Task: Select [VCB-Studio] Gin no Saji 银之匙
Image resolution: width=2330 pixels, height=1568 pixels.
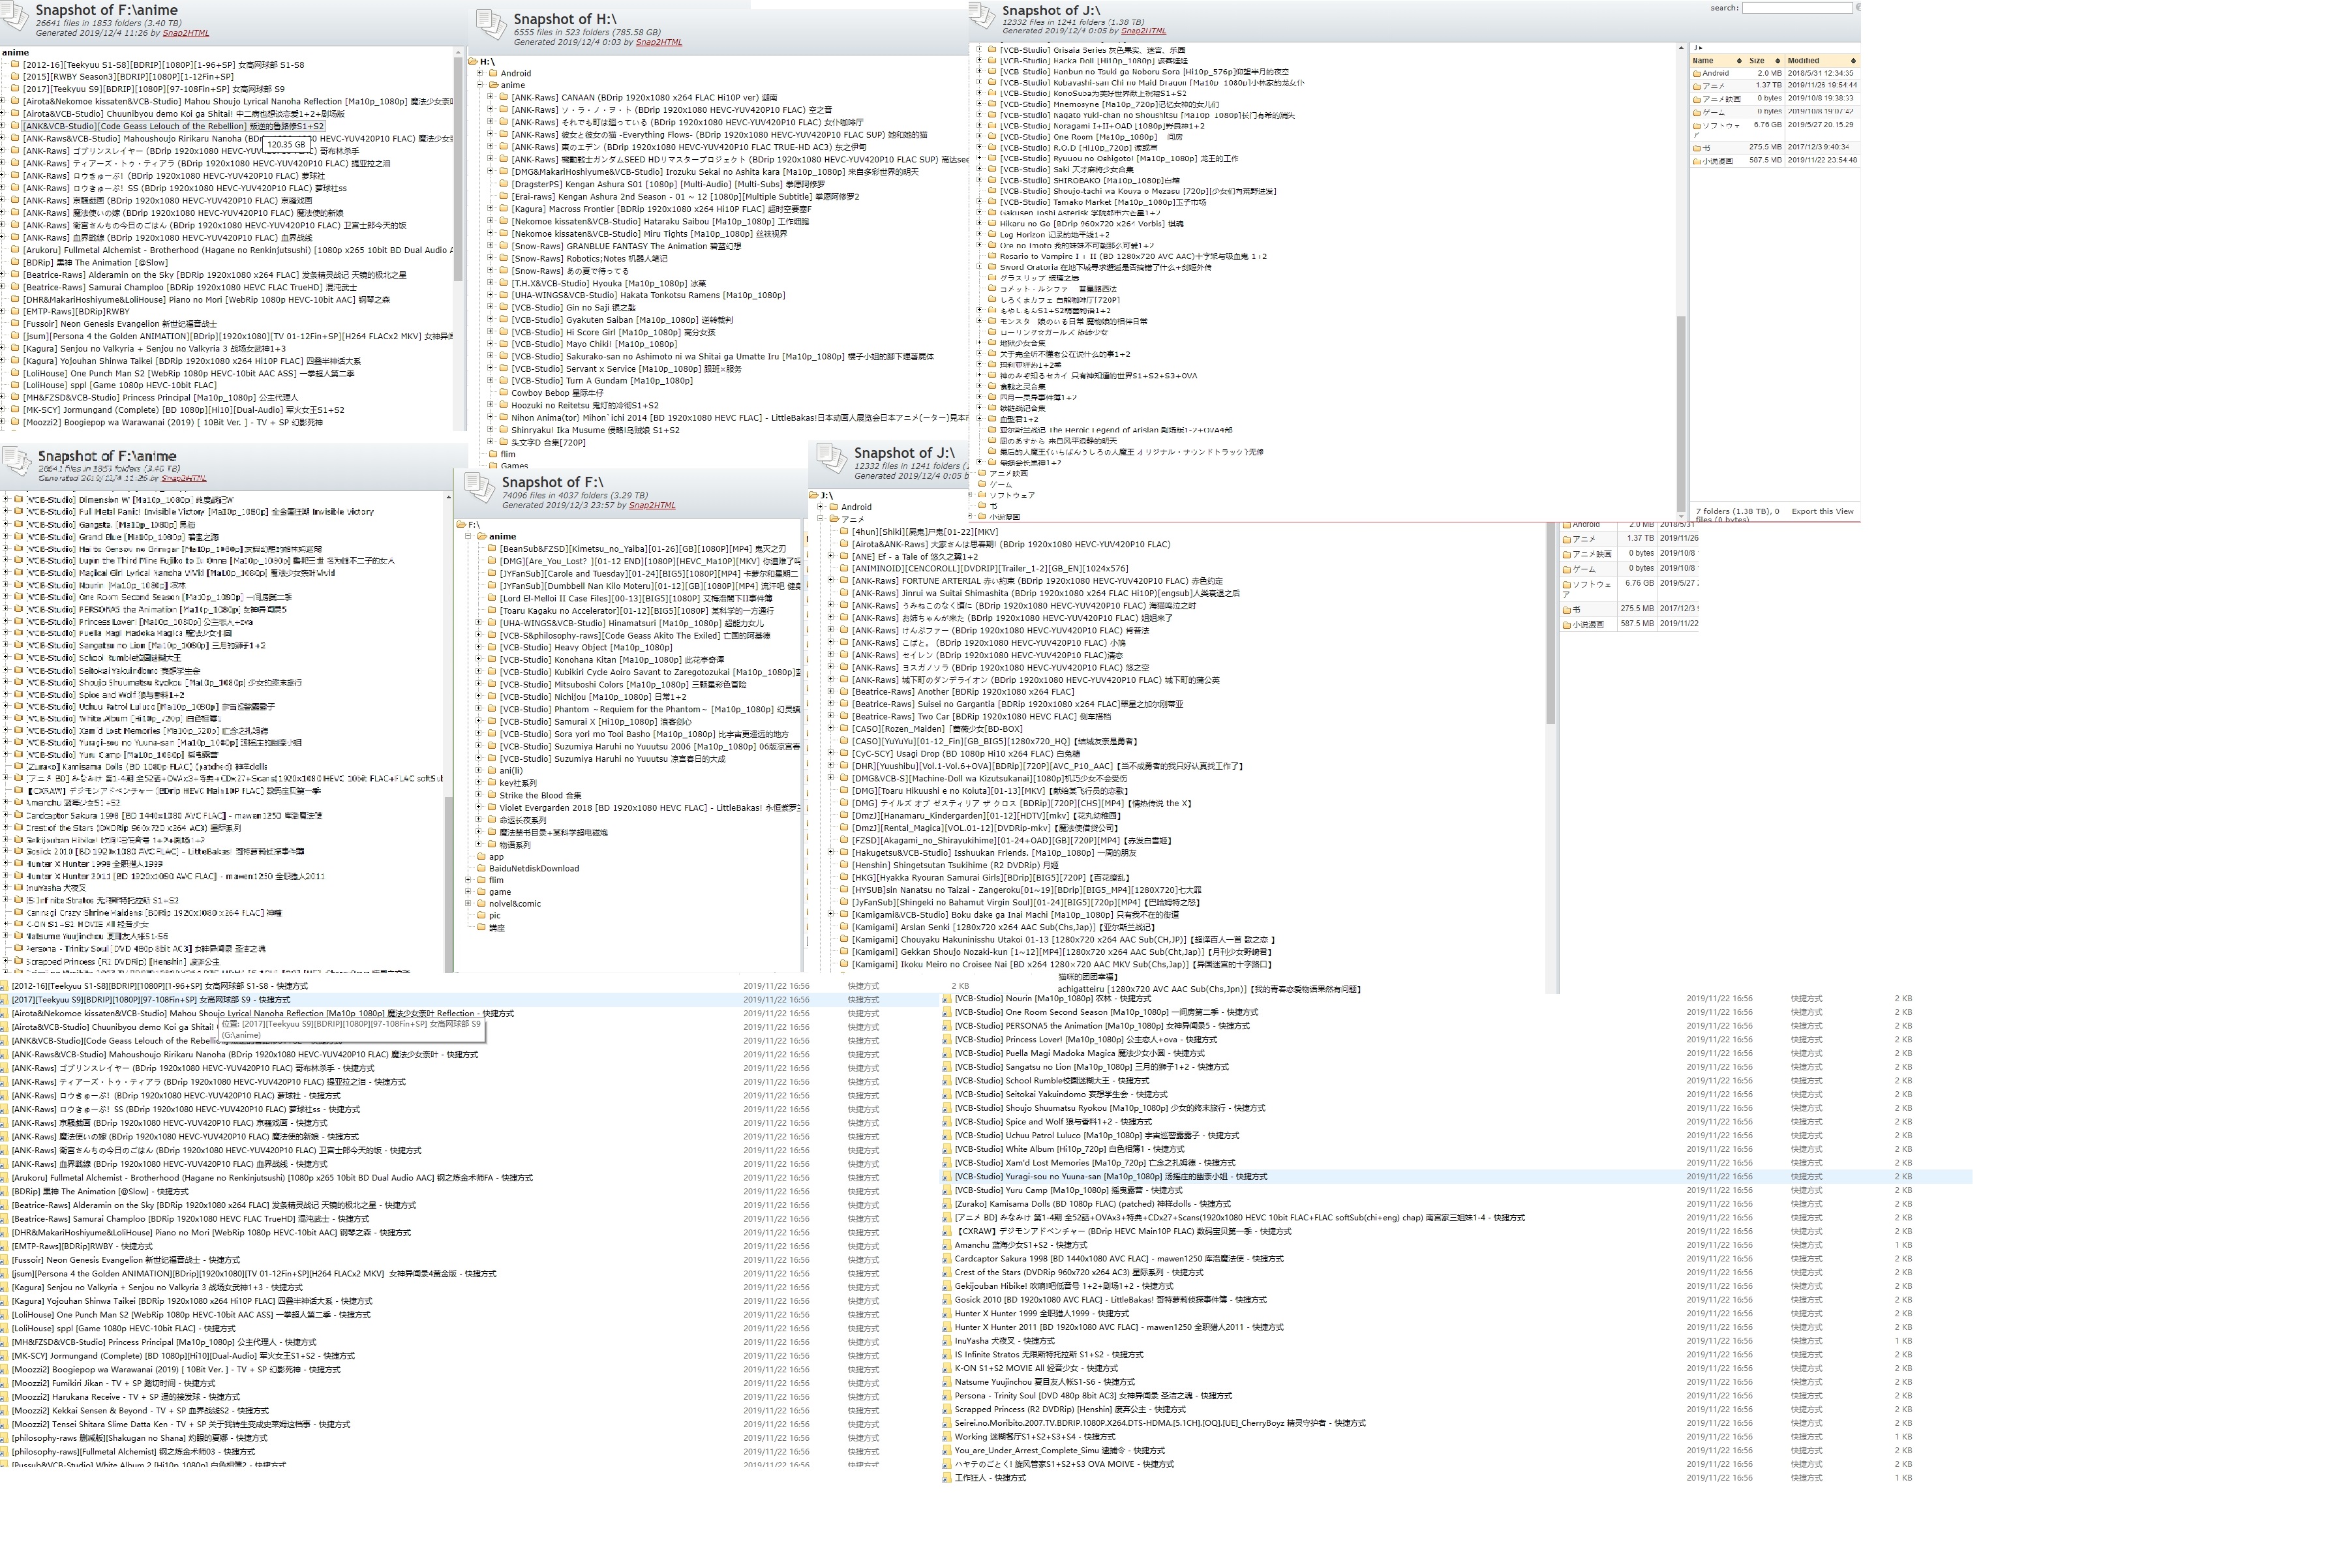Action: click(x=573, y=308)
